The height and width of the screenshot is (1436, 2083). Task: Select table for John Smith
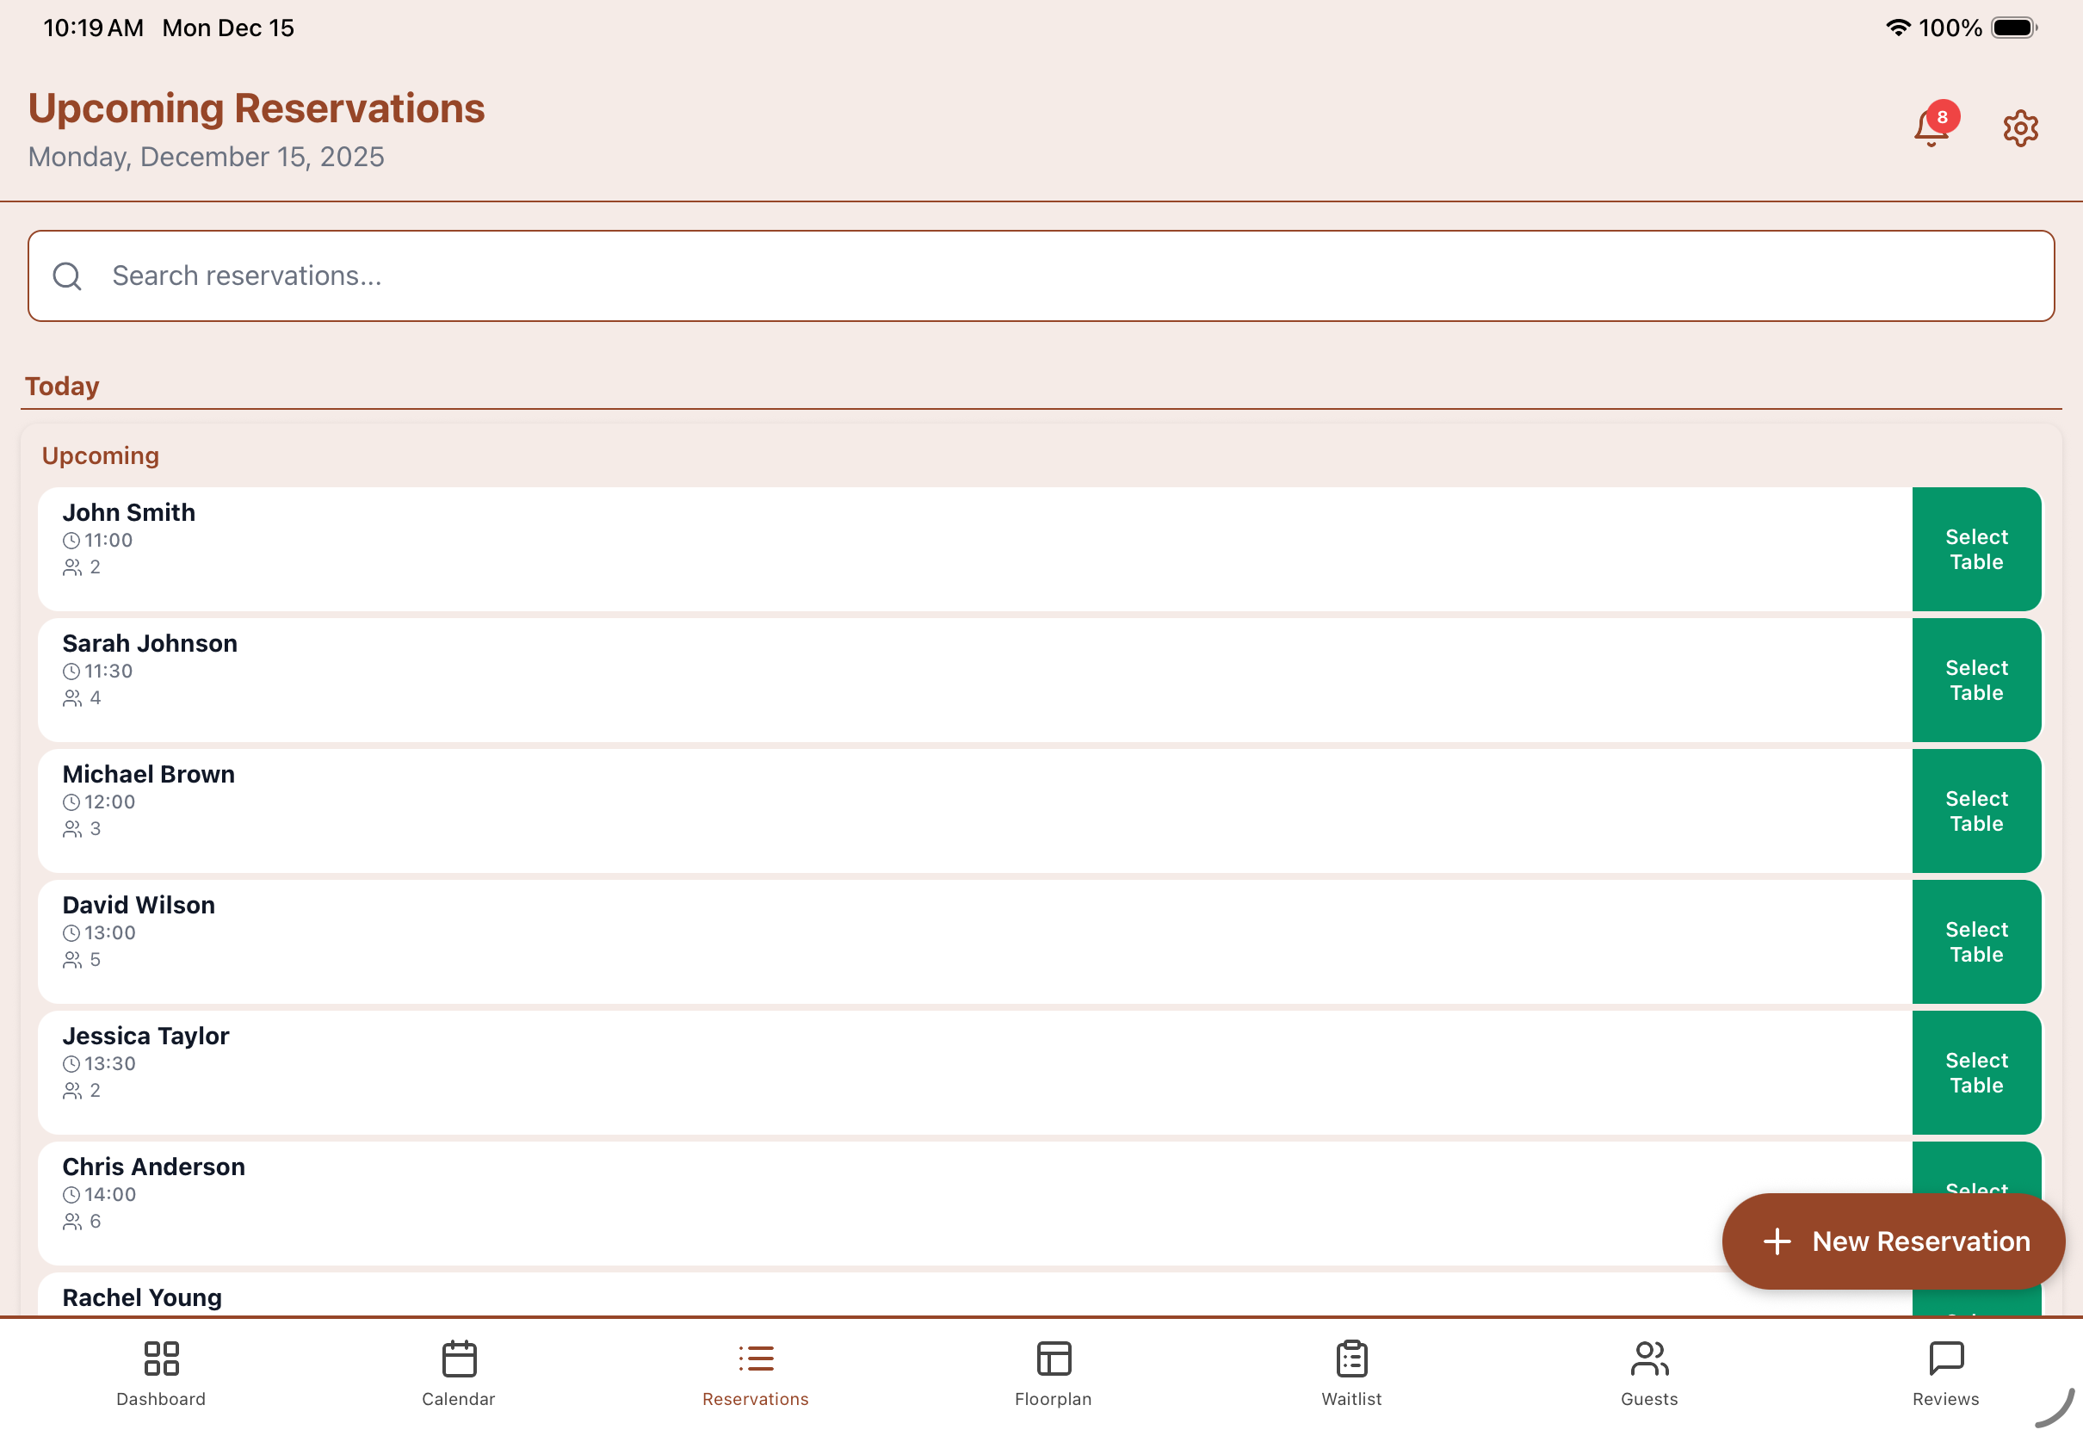(1976, 549)
